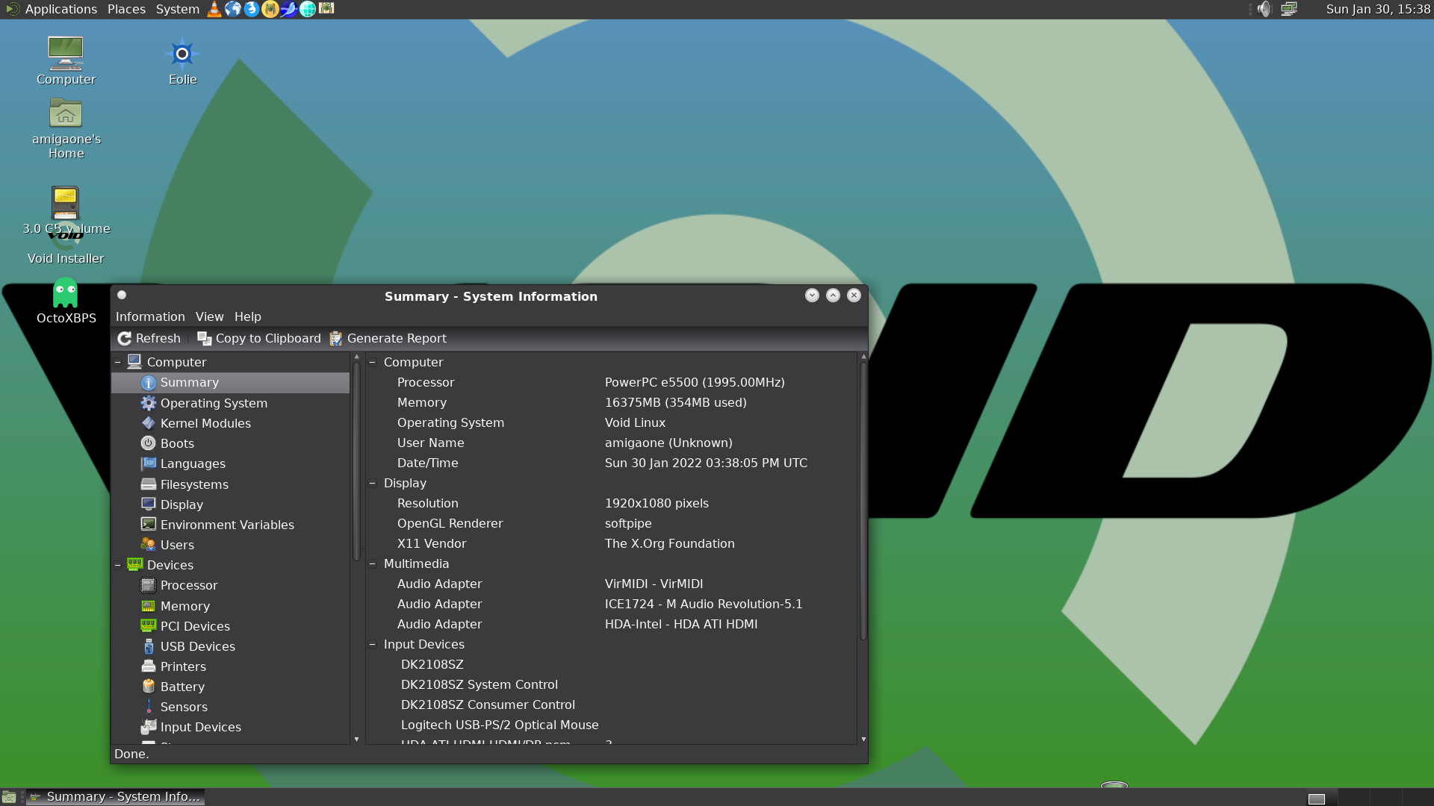Click the details pane scroll-down arrow
This screenshot has height=806, width=1434.
[x=863, y=739]
